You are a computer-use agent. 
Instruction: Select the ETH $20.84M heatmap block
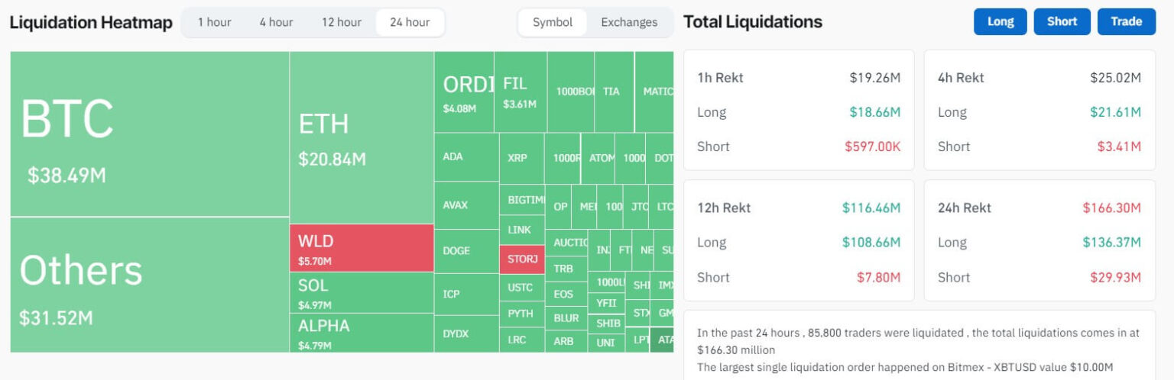[x=362, y=137]
